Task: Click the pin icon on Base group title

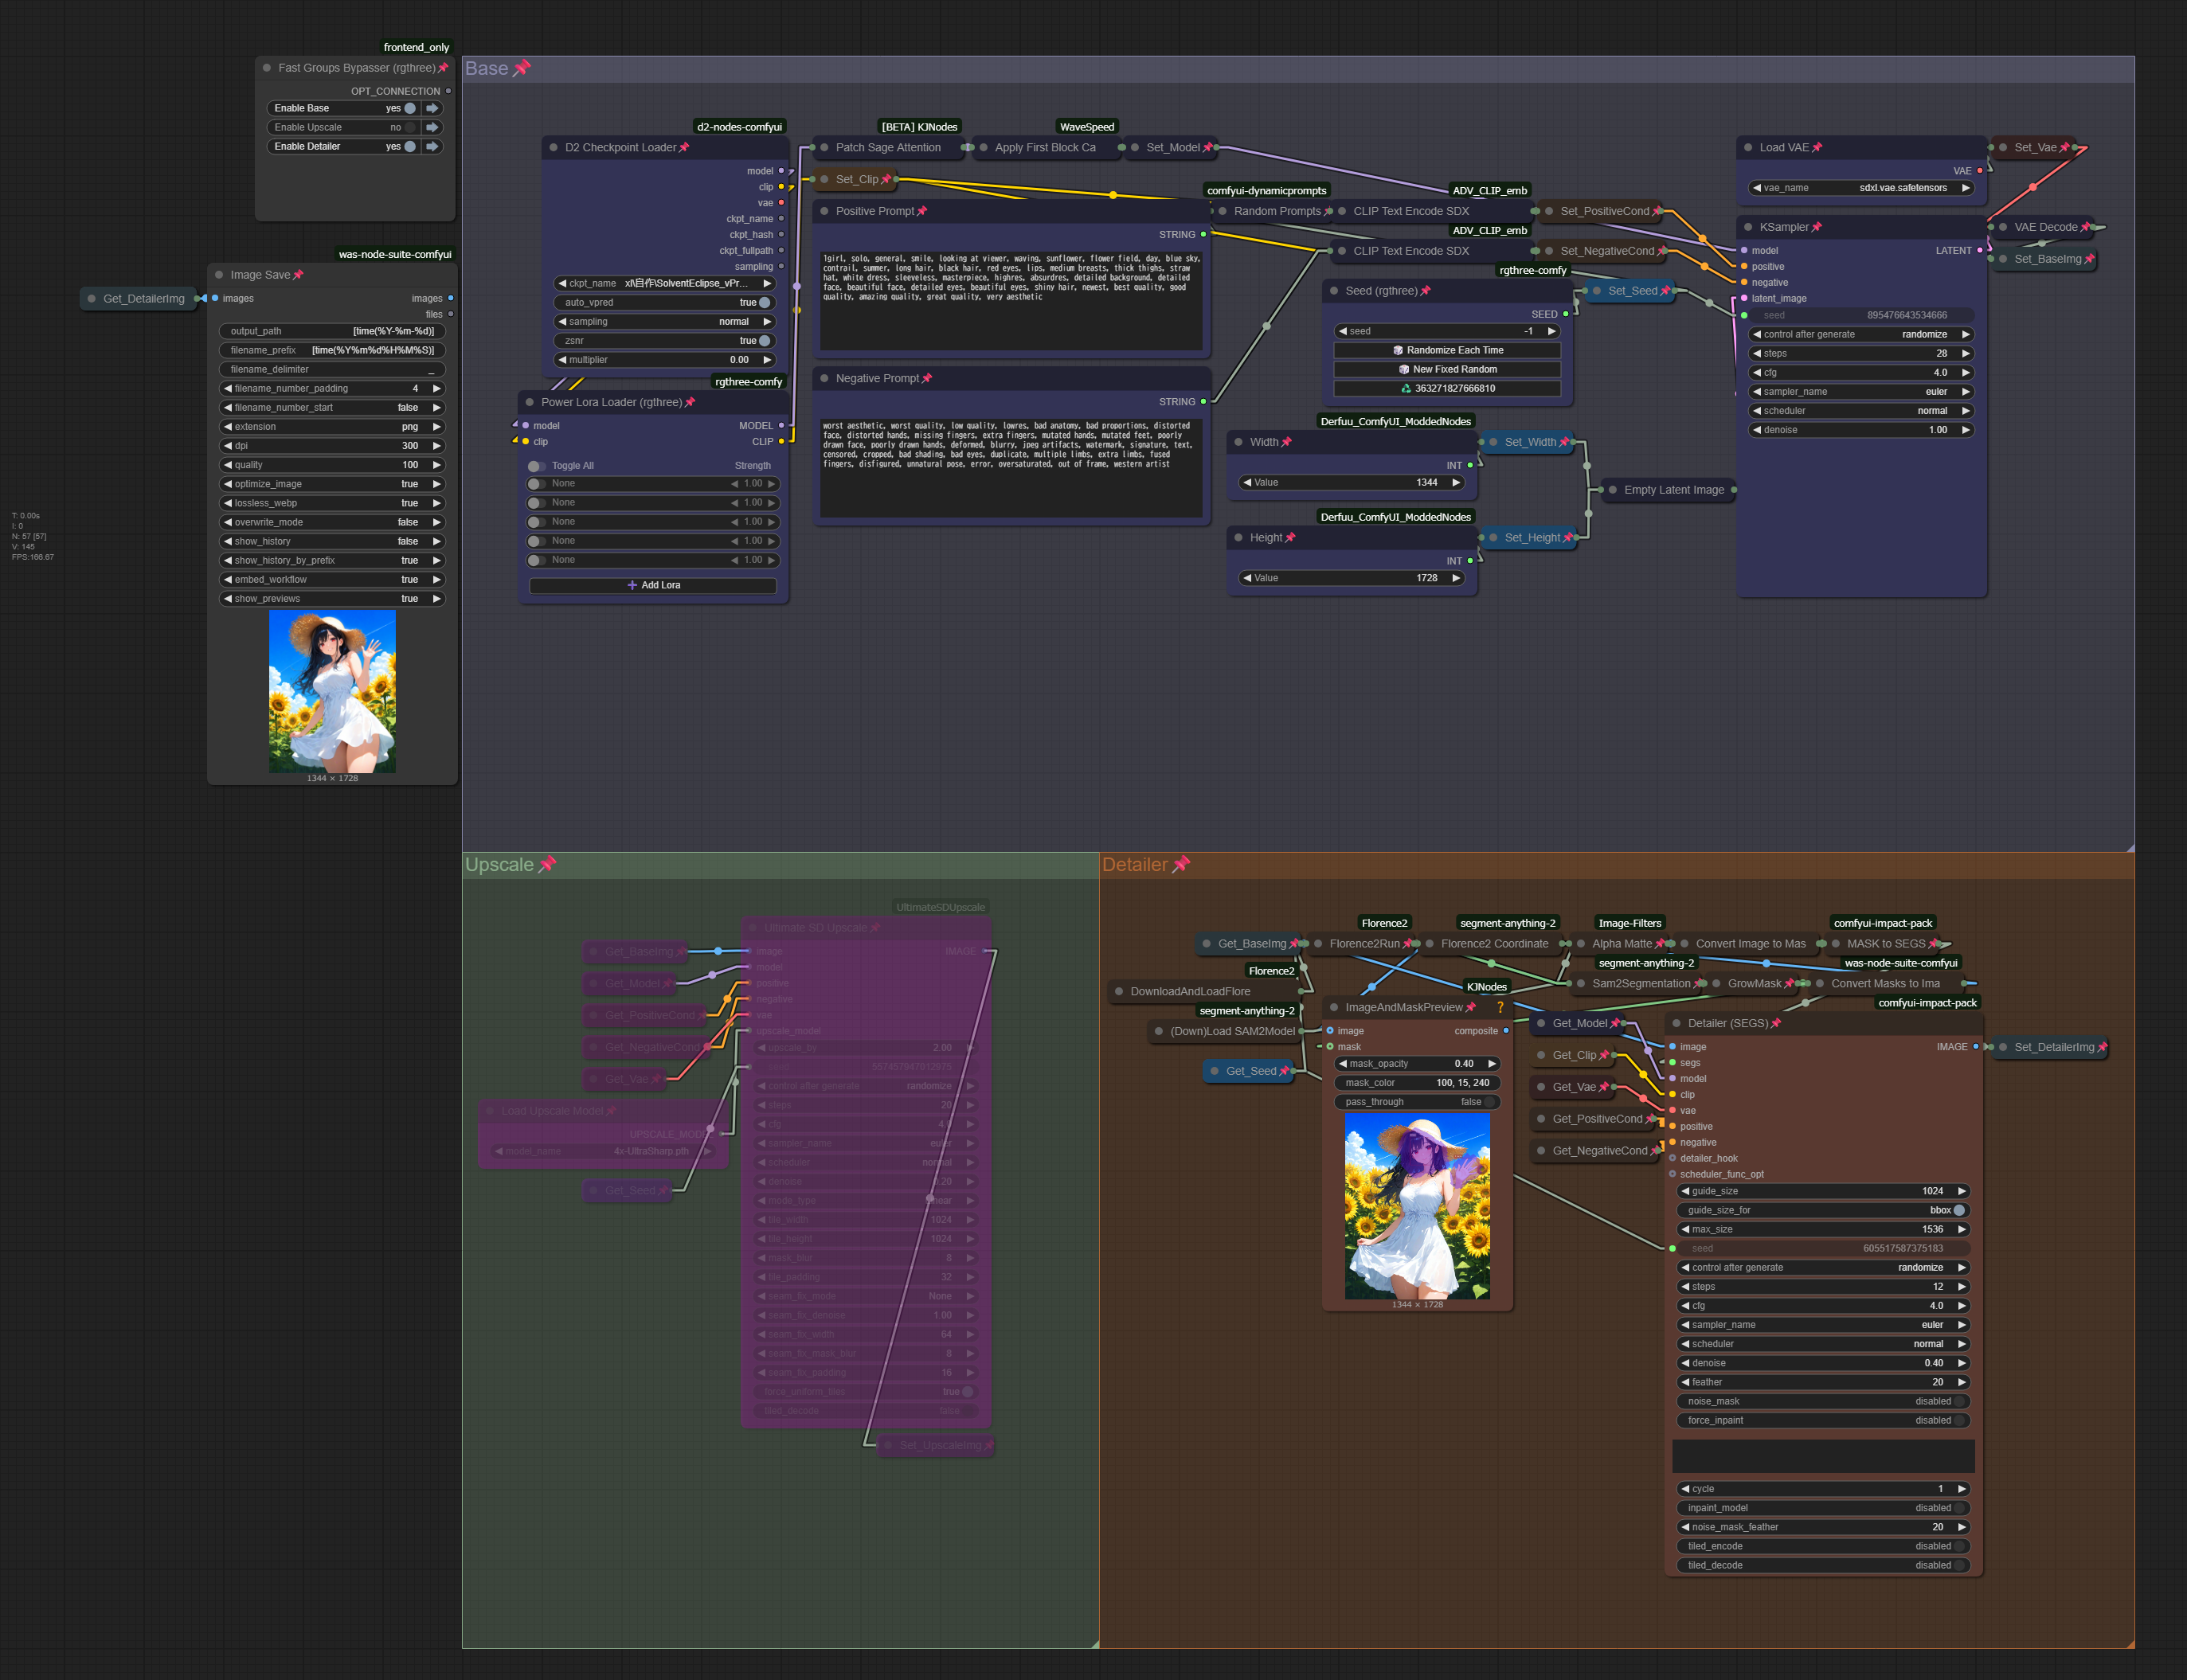Action: click(x=522, y=68)
